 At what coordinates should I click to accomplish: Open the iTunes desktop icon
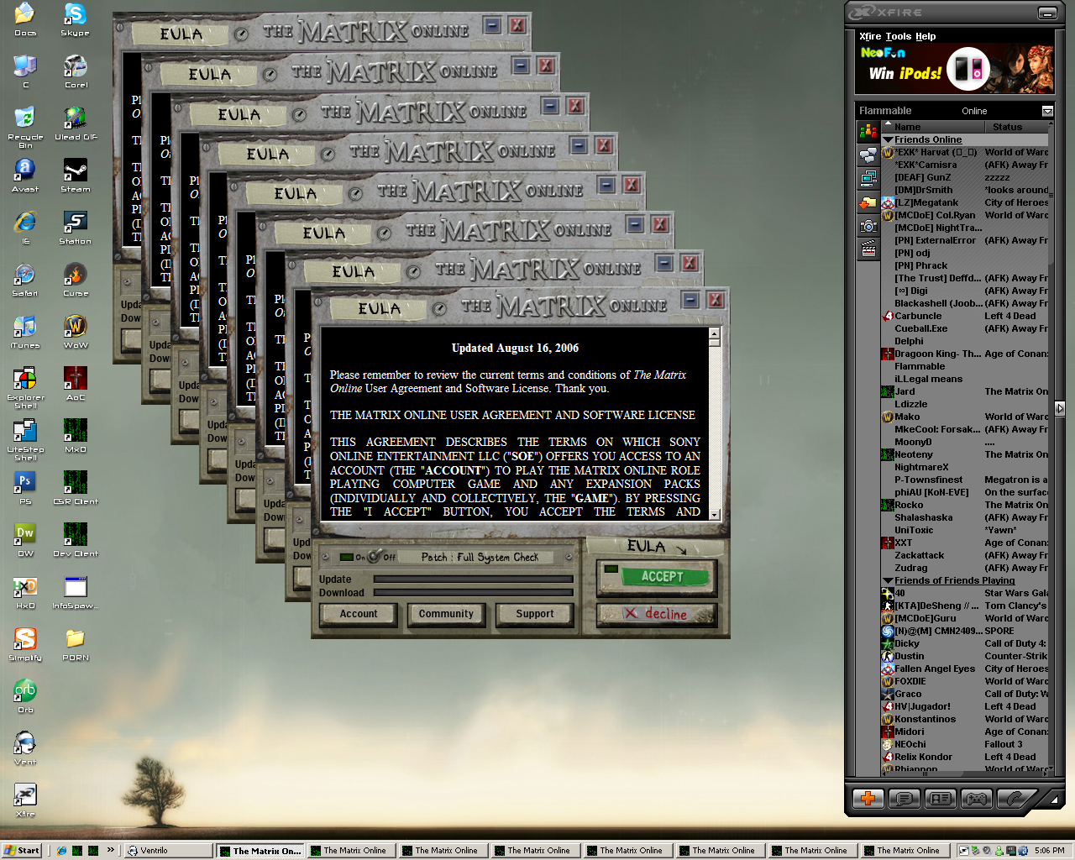coord(25,332)
